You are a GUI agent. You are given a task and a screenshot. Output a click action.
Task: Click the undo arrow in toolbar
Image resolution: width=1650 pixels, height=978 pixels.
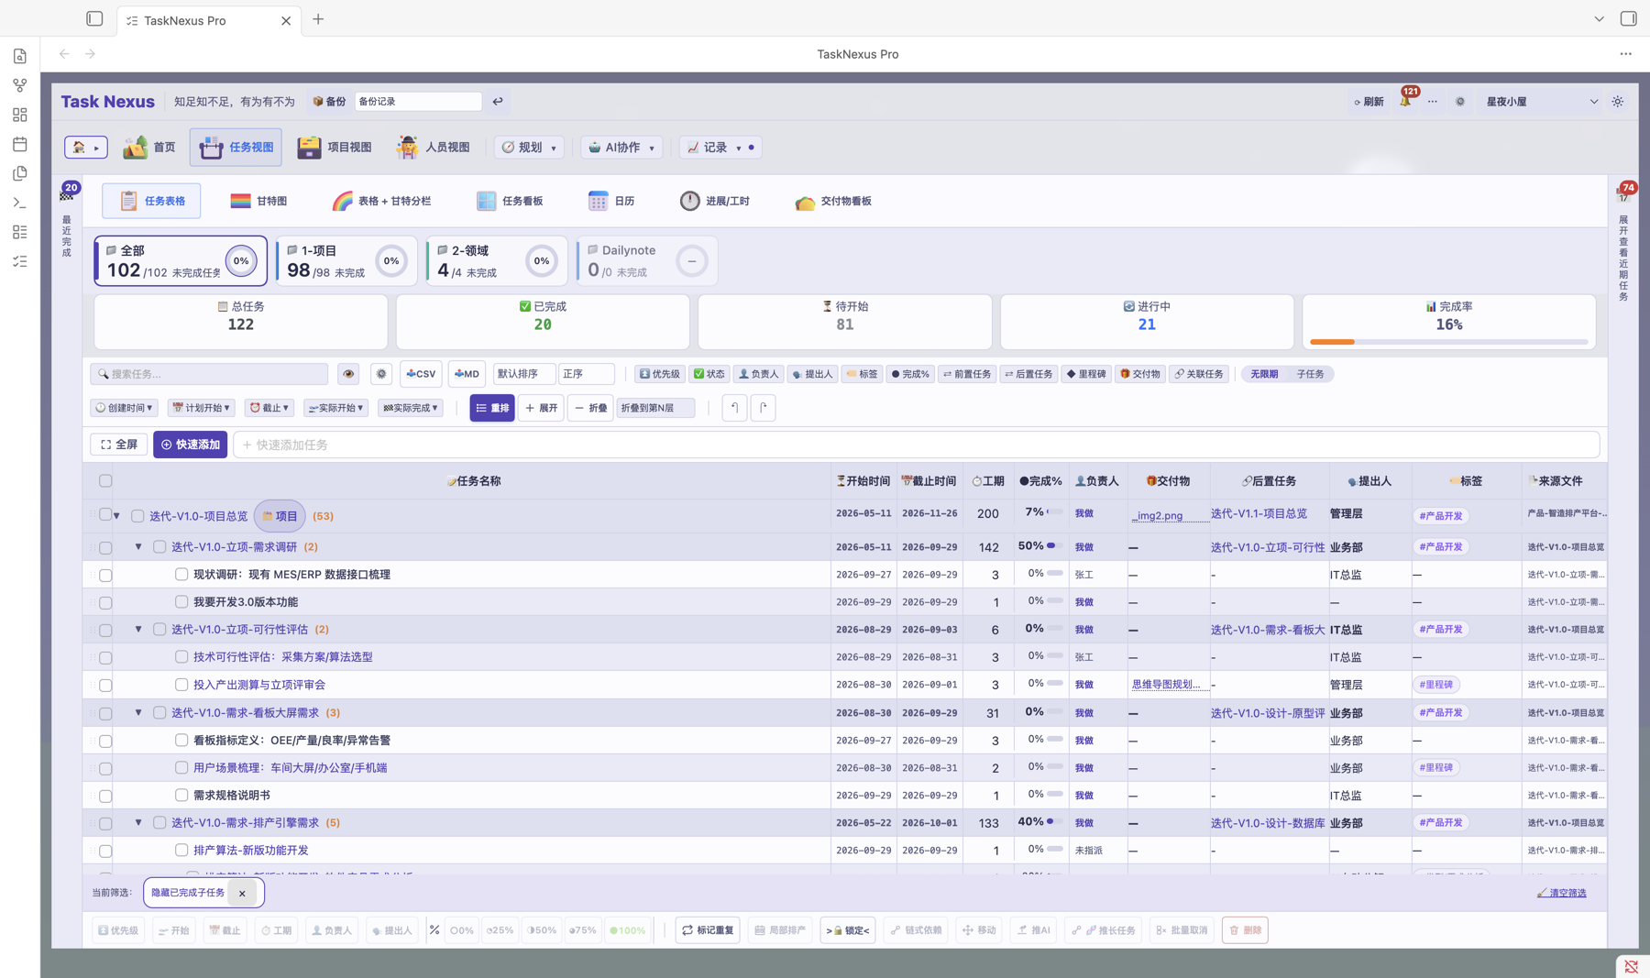[x=734, y=408]
